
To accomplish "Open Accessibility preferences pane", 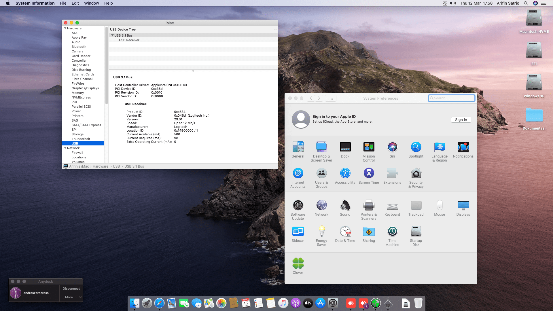I will pos(345,176).
